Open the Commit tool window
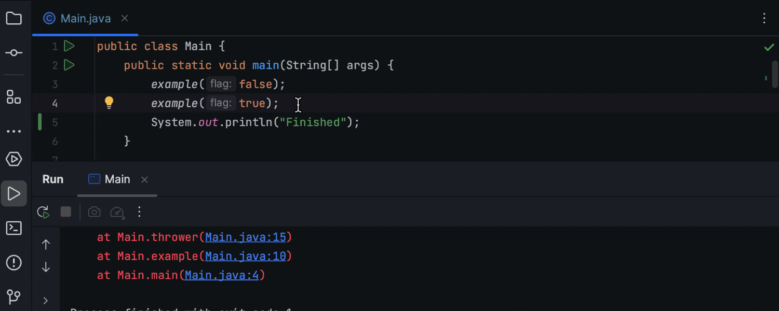The image size is (779, 311). (14, 52)
